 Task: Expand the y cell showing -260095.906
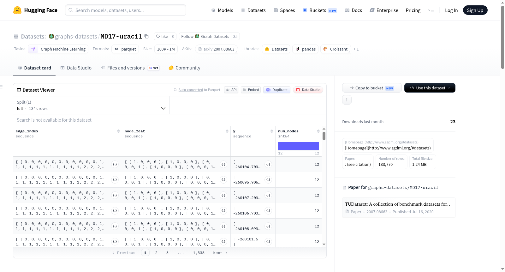click(x=268, y=180)
